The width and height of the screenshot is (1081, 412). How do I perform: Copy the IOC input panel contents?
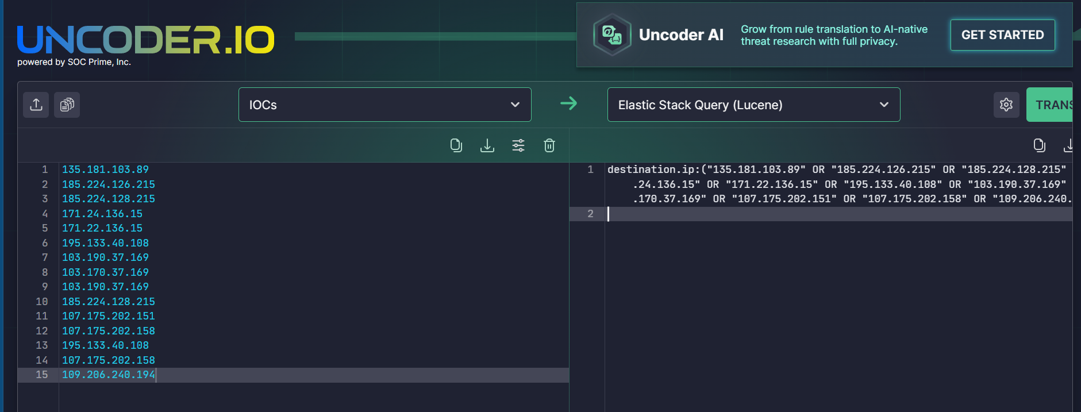[456, 145]
